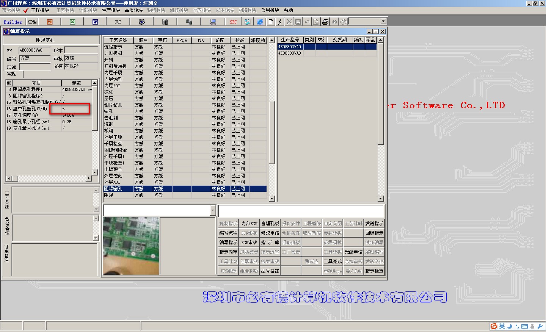Click the scroll-down arrow of process list
The width and height of the screenshot is (546, 332).
pos(271,199)
